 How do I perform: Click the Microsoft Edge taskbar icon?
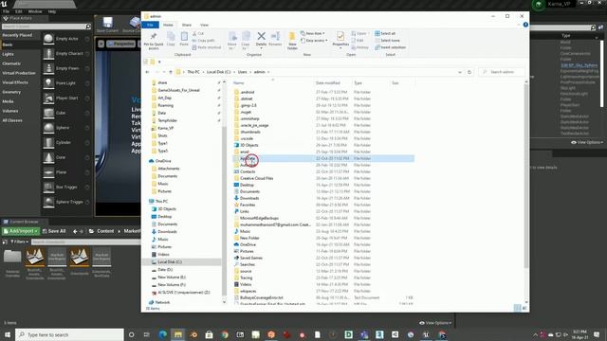coord(162,334)
